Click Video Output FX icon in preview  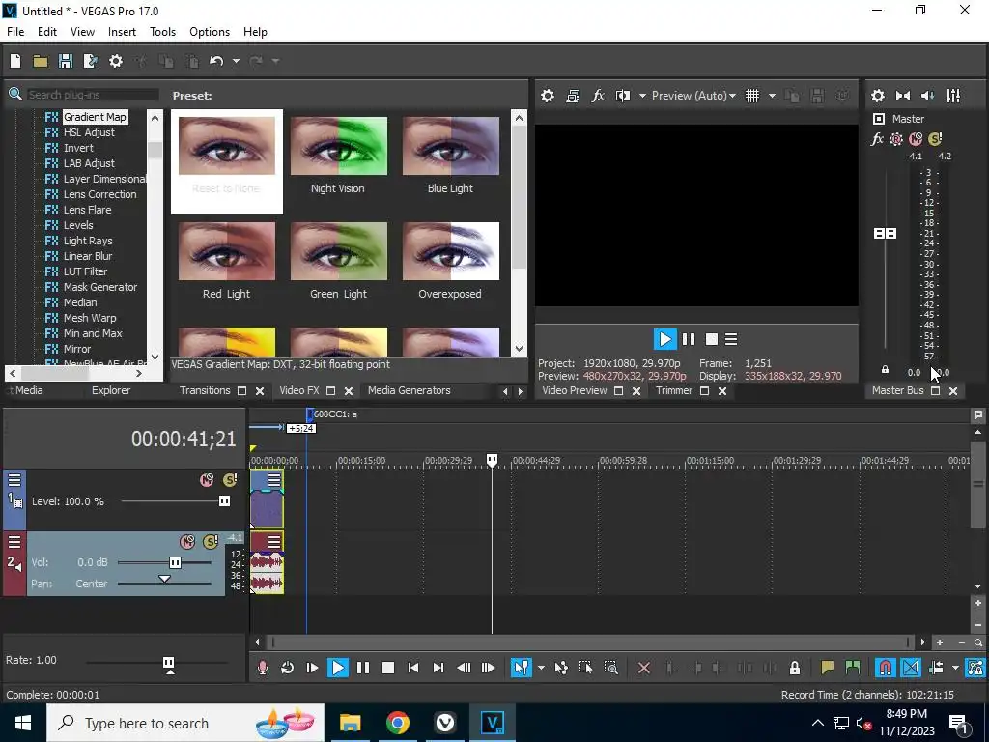[597, 96]
